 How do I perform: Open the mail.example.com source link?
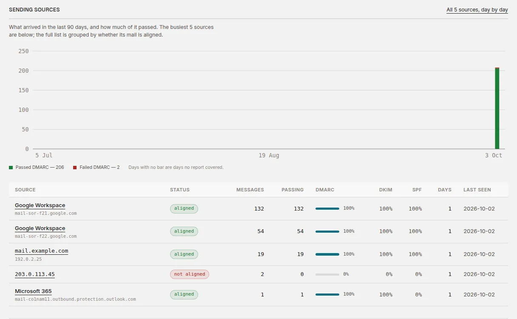[x=41, y=251]
